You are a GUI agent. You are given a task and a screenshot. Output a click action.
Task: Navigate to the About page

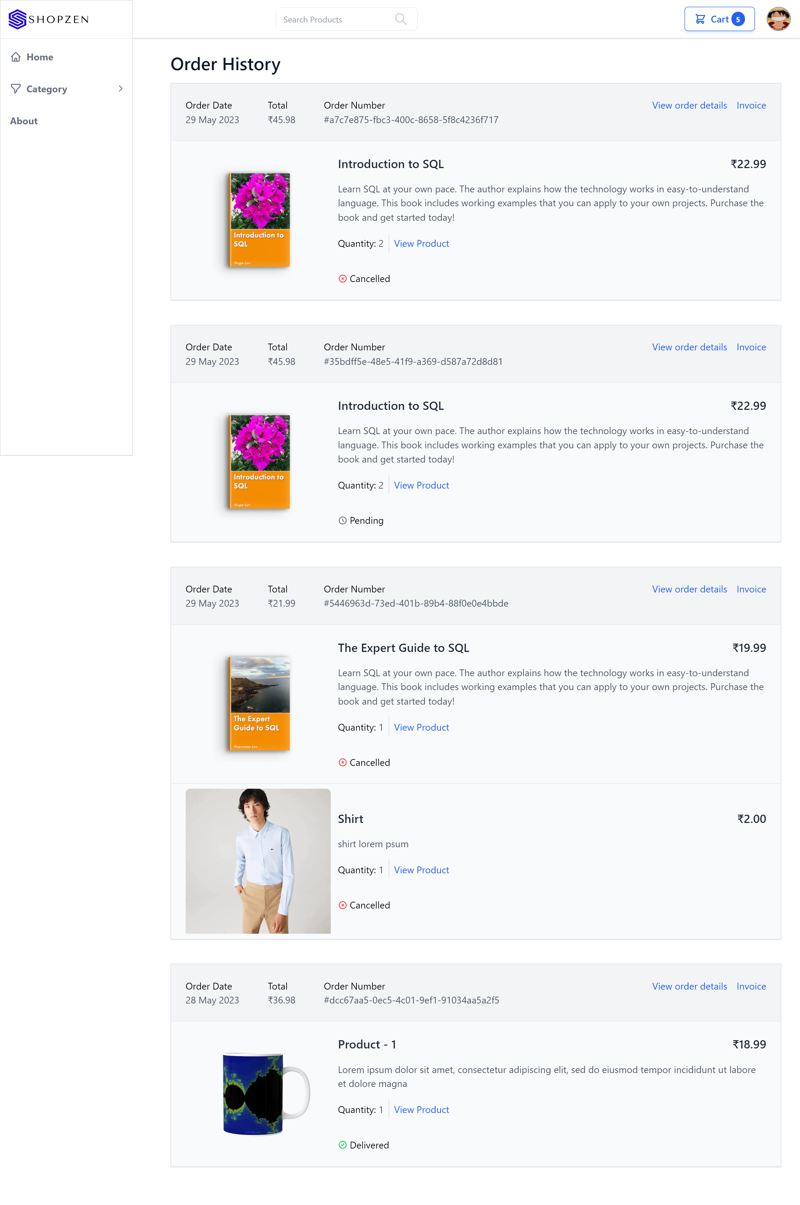[23, 121]
